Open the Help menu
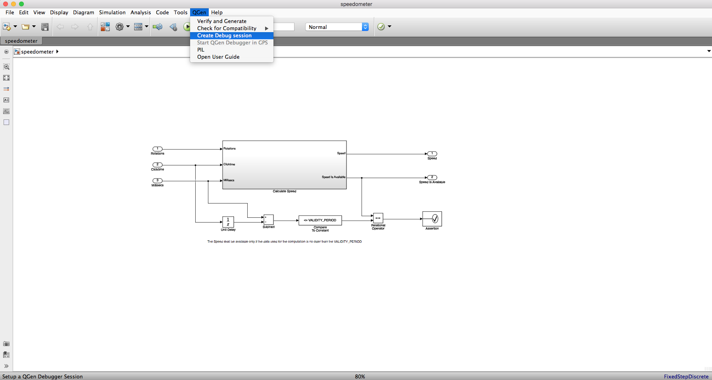Viewport: 712px width, 380px height. [x=217, y=12]
